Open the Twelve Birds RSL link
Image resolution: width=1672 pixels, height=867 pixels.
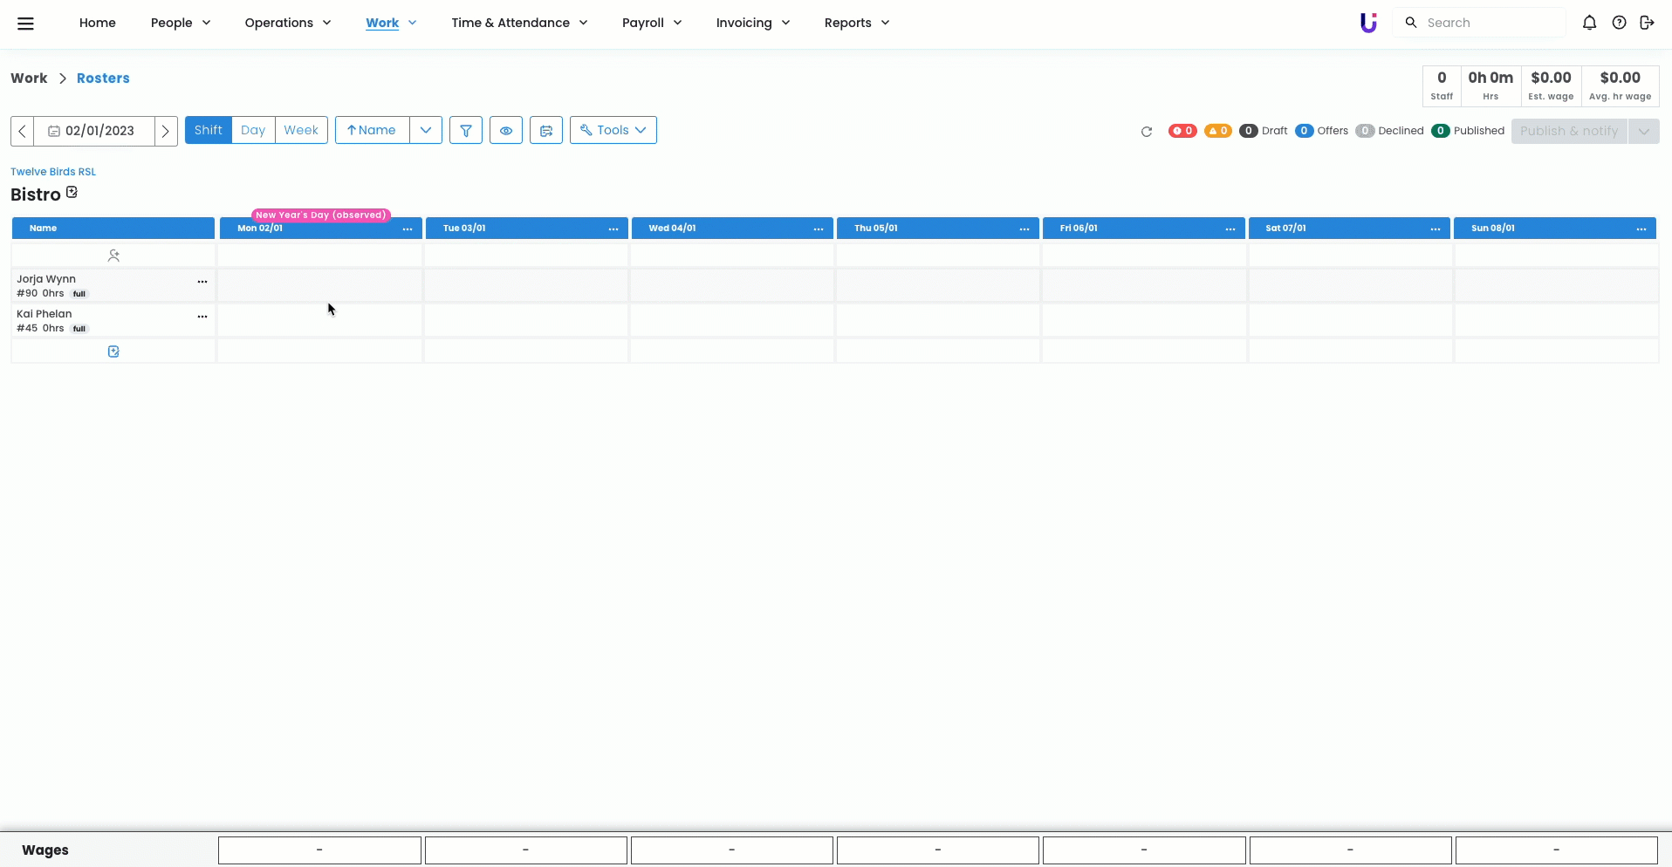53,172
